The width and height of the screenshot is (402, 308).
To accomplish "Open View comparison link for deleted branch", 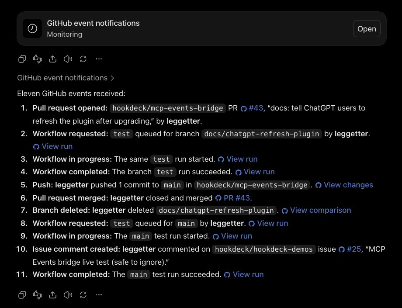I will 316,211.
